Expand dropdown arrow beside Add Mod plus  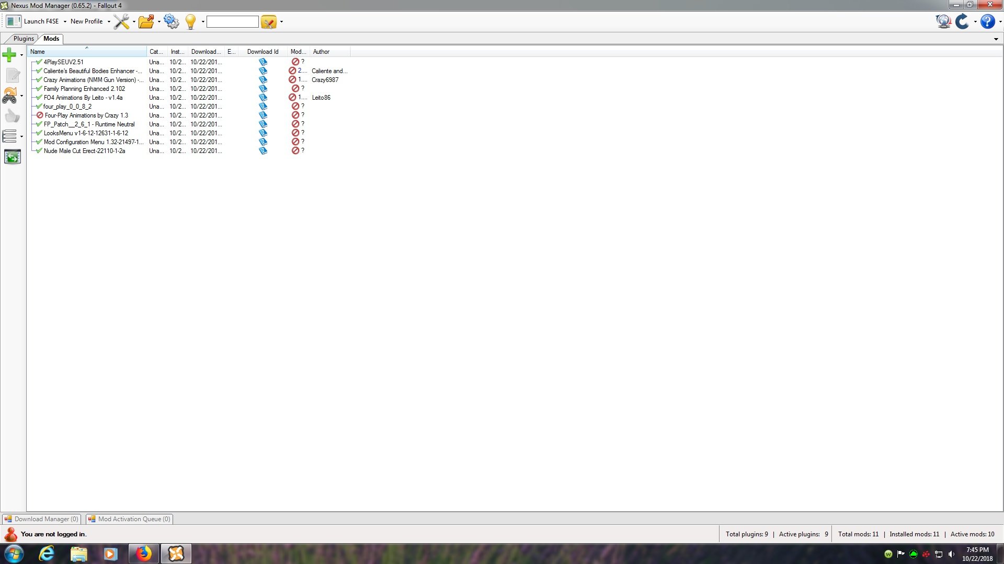point(21,55)
